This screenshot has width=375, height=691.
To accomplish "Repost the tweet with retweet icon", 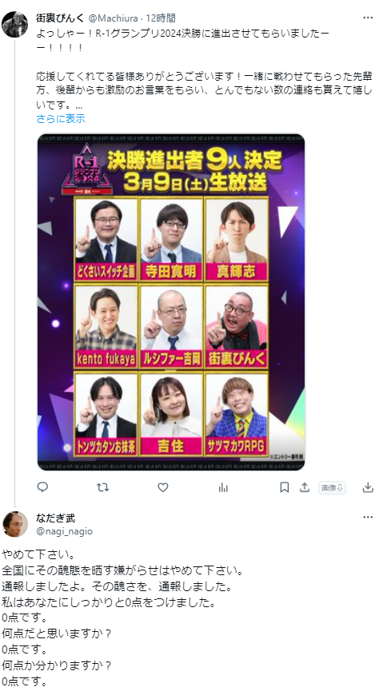I will (x=103, y=487).
